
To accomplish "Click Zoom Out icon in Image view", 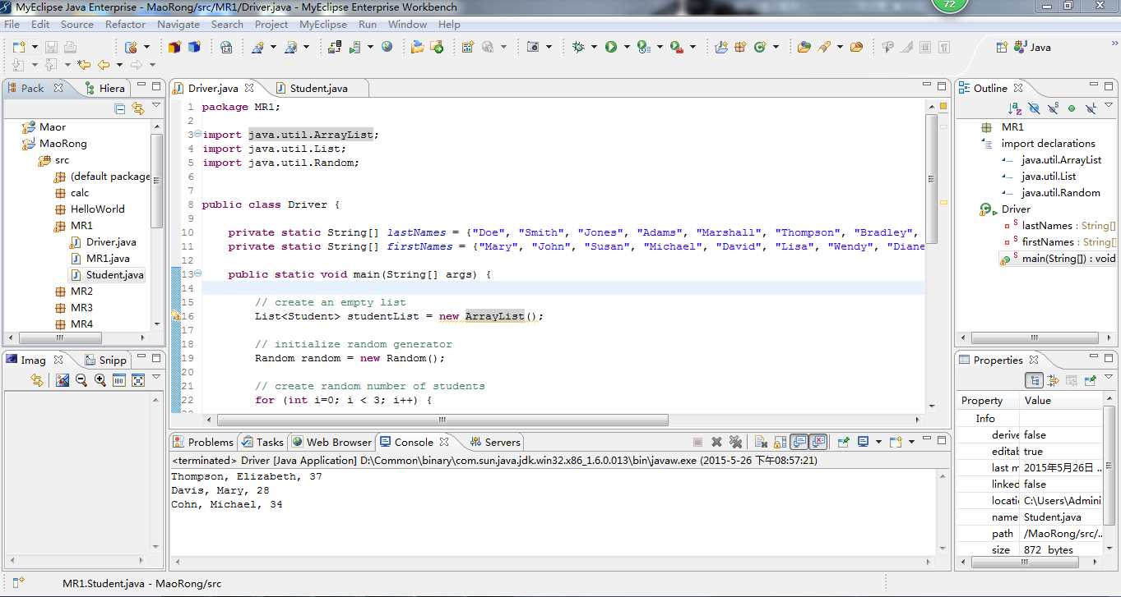I will (x=81, y=380).
